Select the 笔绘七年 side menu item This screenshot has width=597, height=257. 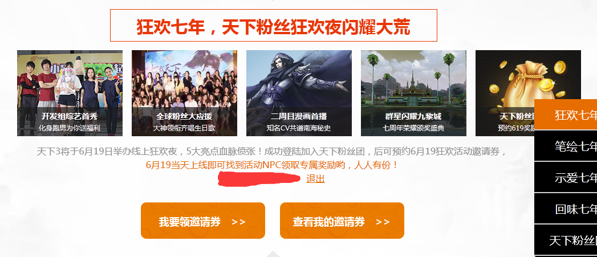pyautogui.click(x=566, y=146)
